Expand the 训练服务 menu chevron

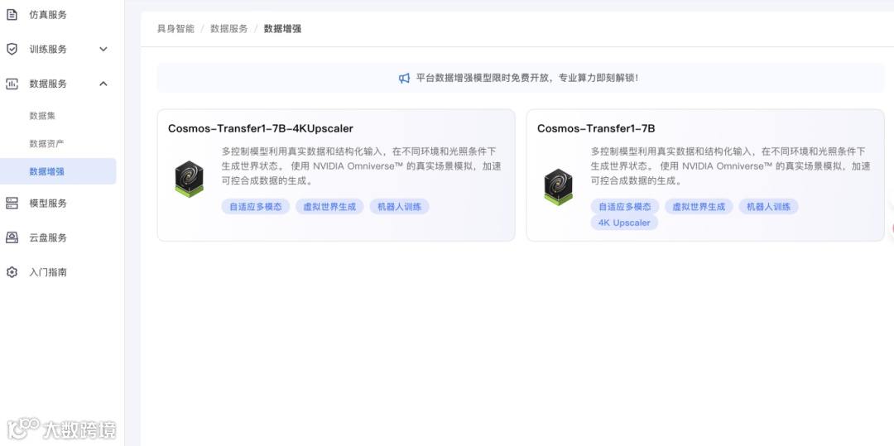(x=103, y=49)
